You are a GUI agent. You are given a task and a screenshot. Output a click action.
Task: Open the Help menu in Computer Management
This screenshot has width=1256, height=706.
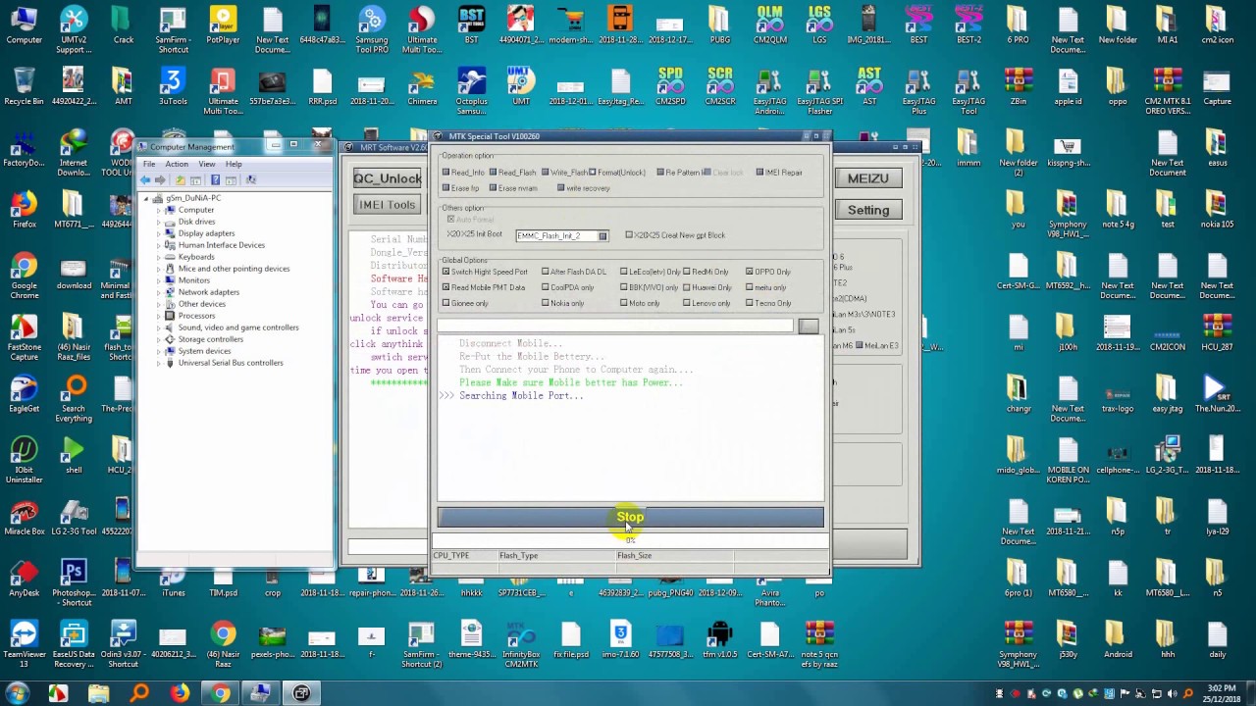point(234,164)
